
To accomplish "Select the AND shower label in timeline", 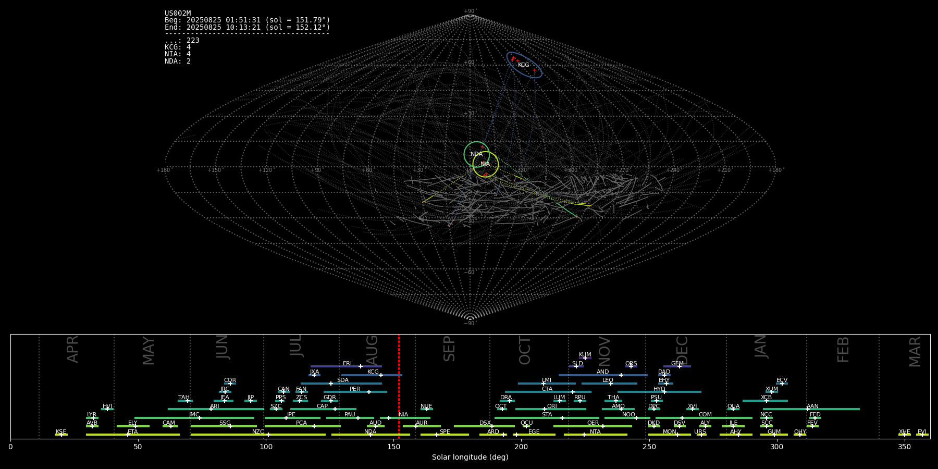I will click(x=602, y=372).
